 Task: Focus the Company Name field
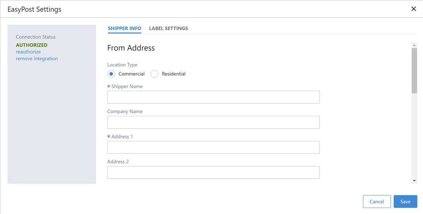213,122
